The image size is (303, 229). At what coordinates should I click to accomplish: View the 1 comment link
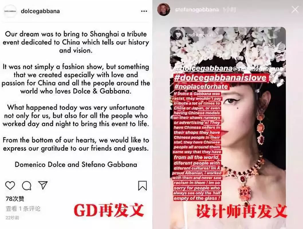coord(23,208)
